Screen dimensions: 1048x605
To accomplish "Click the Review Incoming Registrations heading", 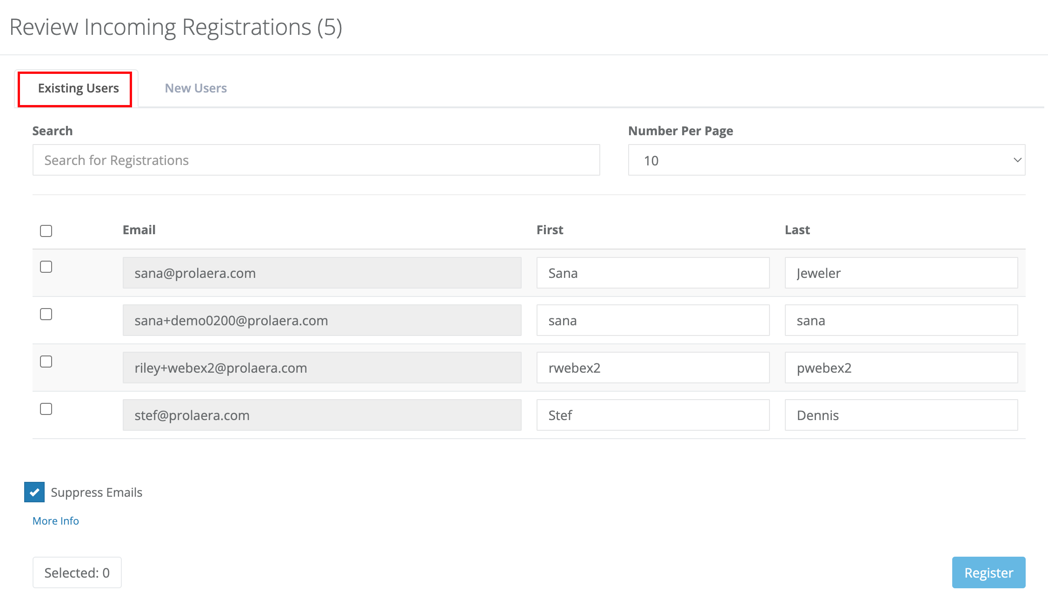I will (x=176, y=27).
